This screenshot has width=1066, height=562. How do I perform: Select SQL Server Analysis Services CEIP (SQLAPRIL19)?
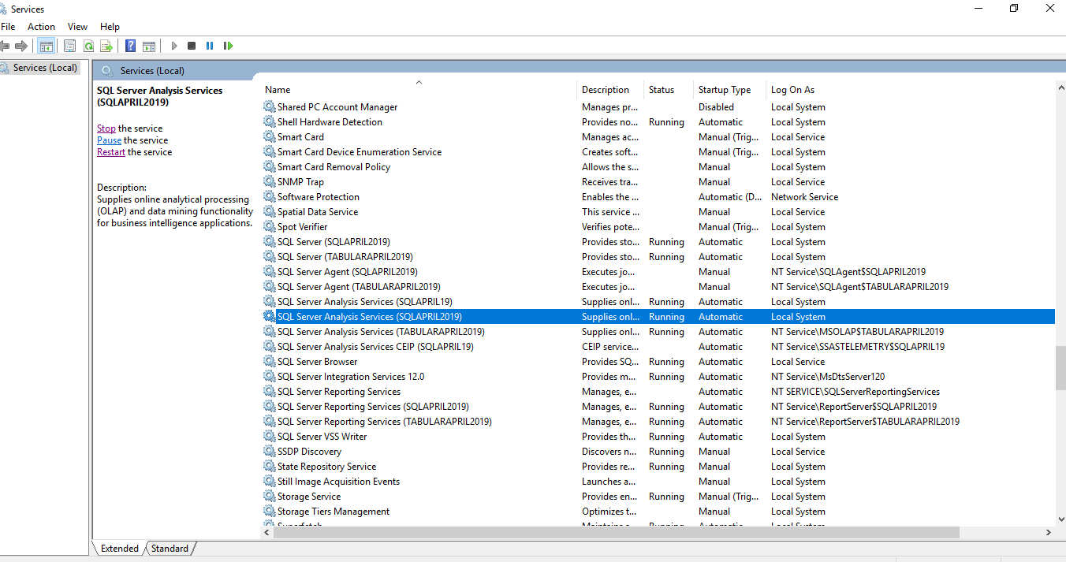[x=658, y=347]
